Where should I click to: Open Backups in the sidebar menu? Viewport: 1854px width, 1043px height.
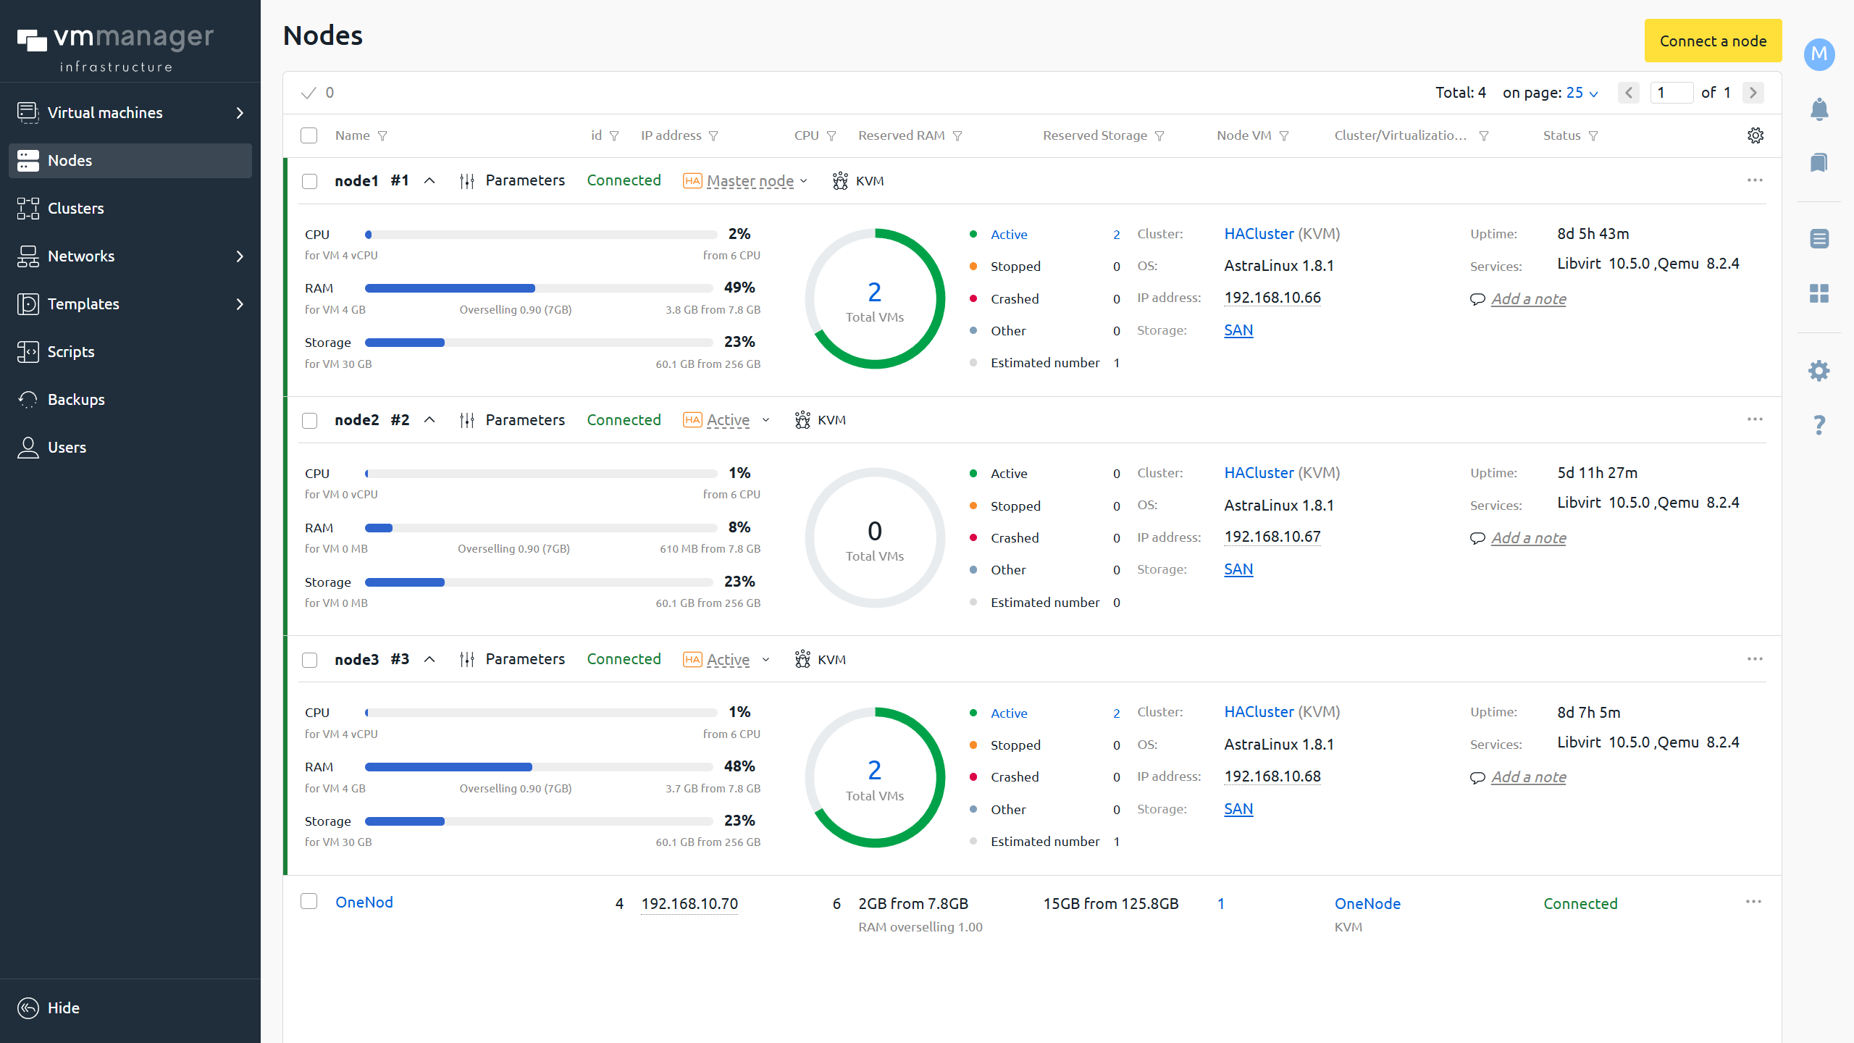[76, 400]
